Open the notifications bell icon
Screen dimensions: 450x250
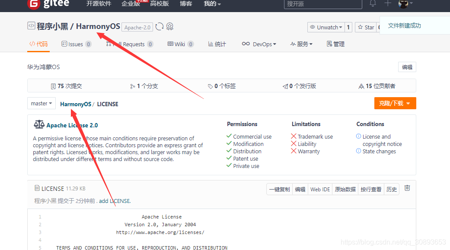[373, 3]
